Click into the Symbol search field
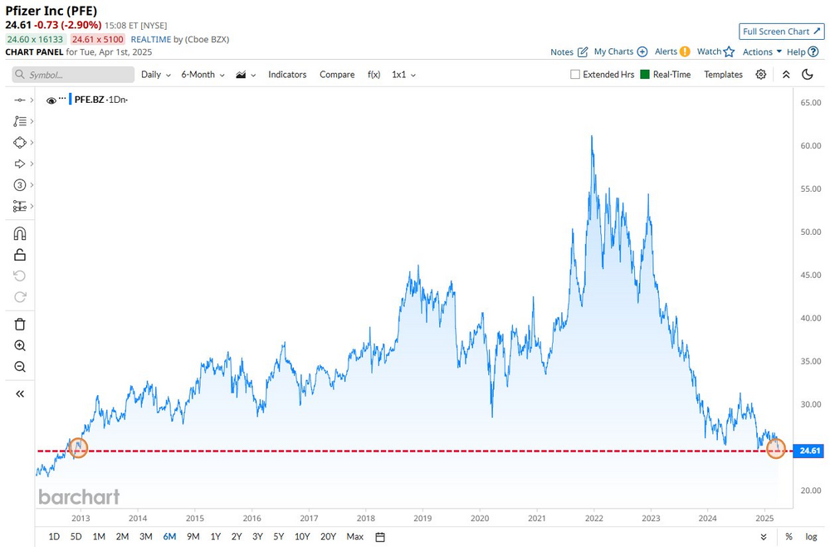 click(x=73, y=75)
